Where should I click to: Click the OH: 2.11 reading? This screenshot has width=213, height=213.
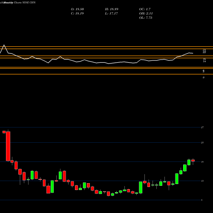click(146, 14)
